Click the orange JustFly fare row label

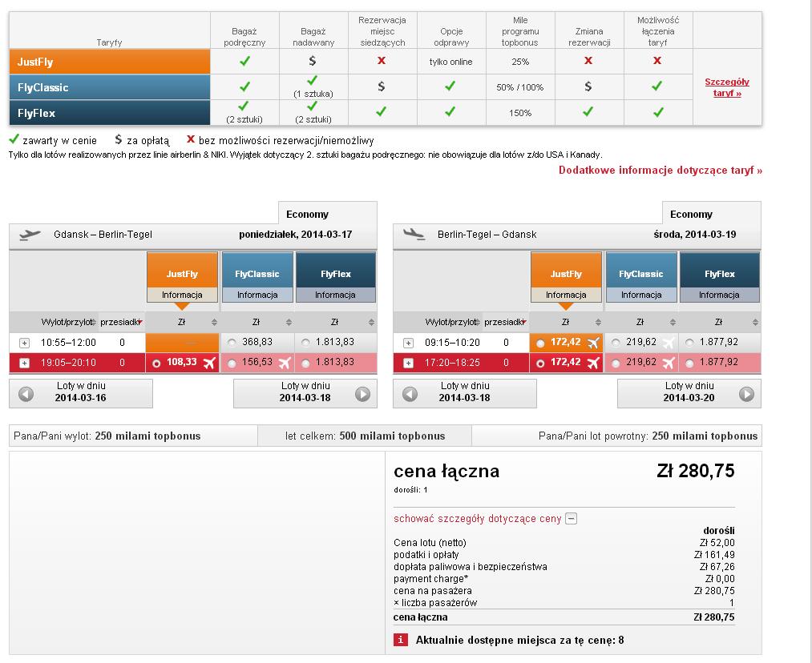pos(110,62)
